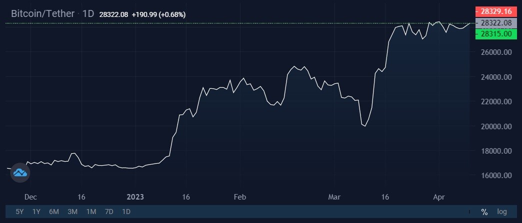
Task: Click the red 28329.16 price label
Action: (496, 11)
